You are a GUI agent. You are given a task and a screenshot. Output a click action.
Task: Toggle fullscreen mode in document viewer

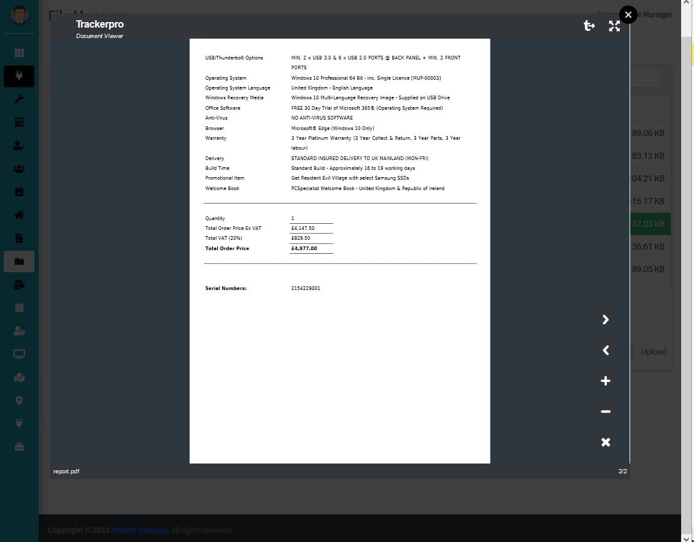[x=614, y=26]
